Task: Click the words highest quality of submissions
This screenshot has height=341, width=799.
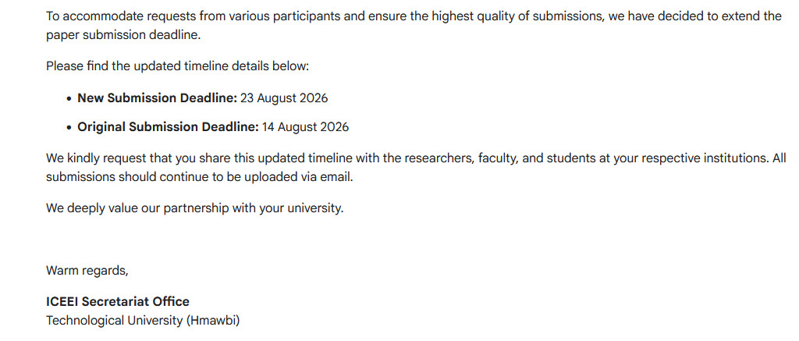Action: tap(525, 16)
